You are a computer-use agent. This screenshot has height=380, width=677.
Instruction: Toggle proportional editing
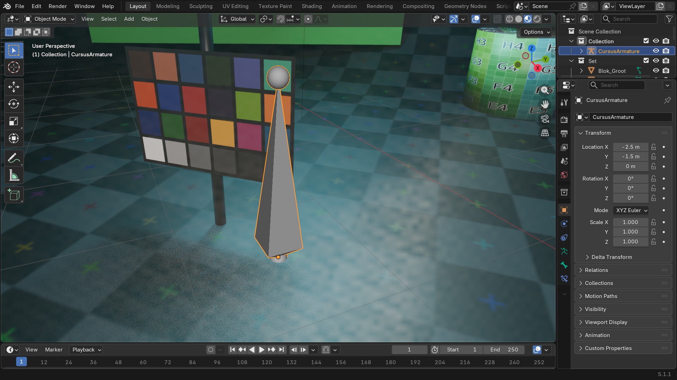click(308, 19)
